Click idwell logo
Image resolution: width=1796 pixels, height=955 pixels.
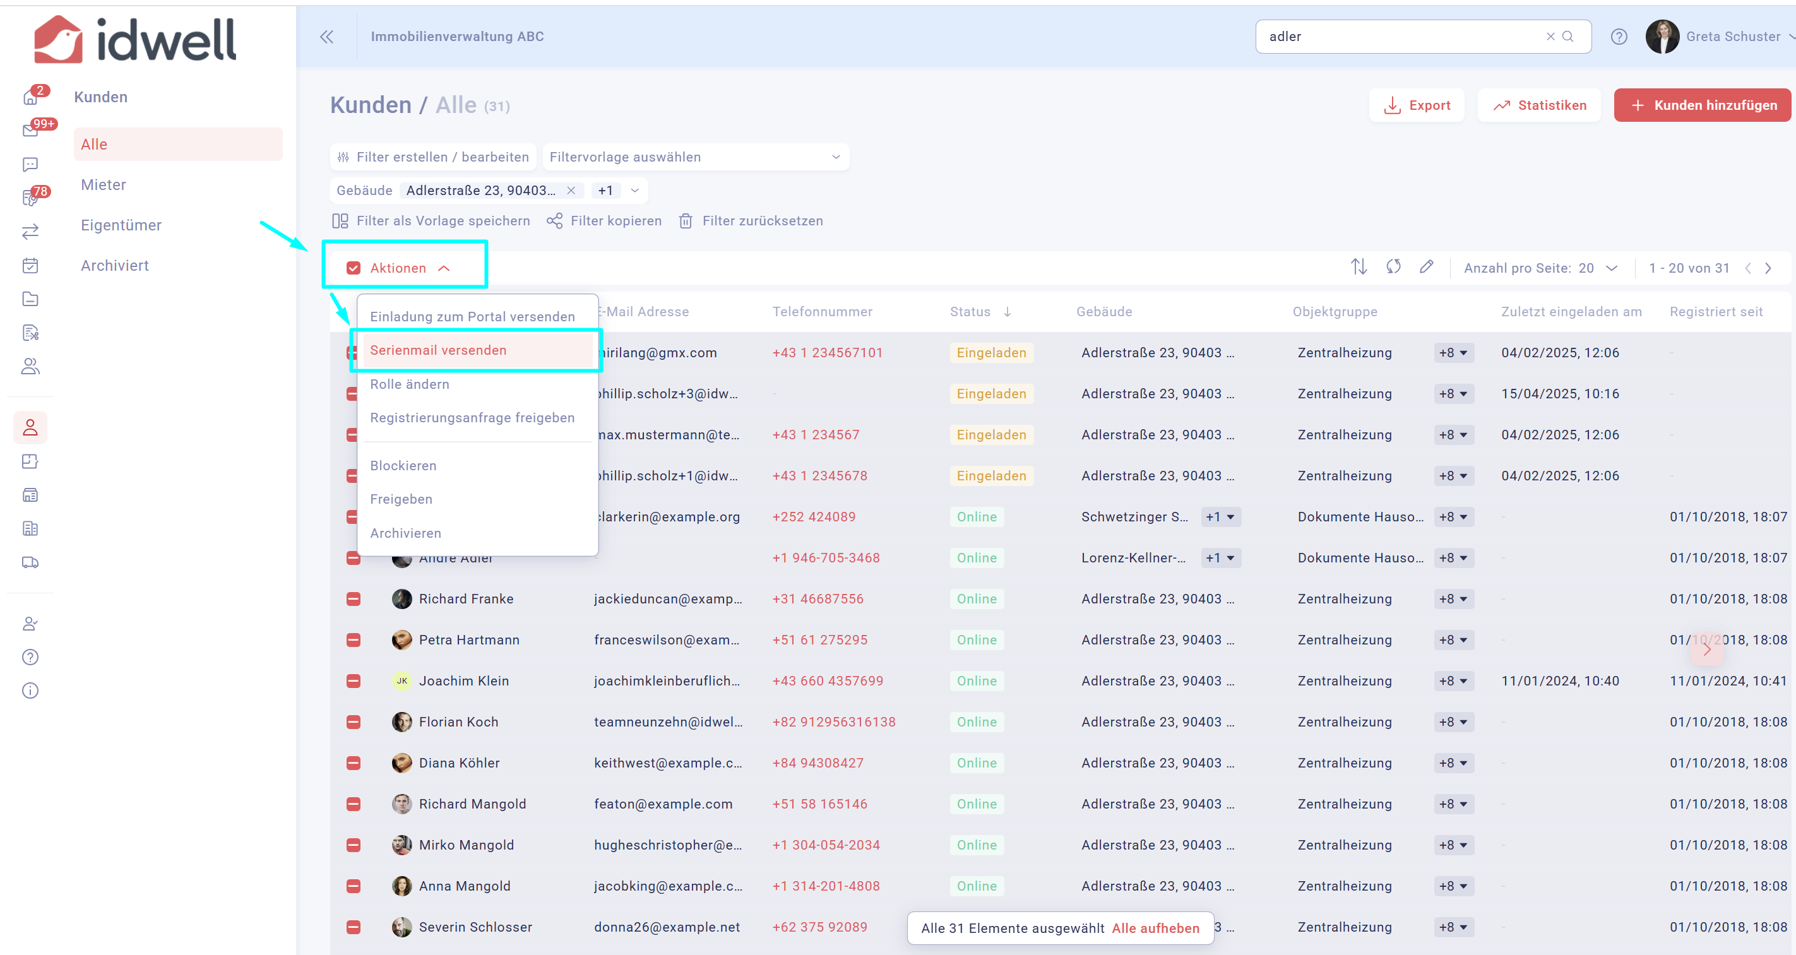point(136,39)
